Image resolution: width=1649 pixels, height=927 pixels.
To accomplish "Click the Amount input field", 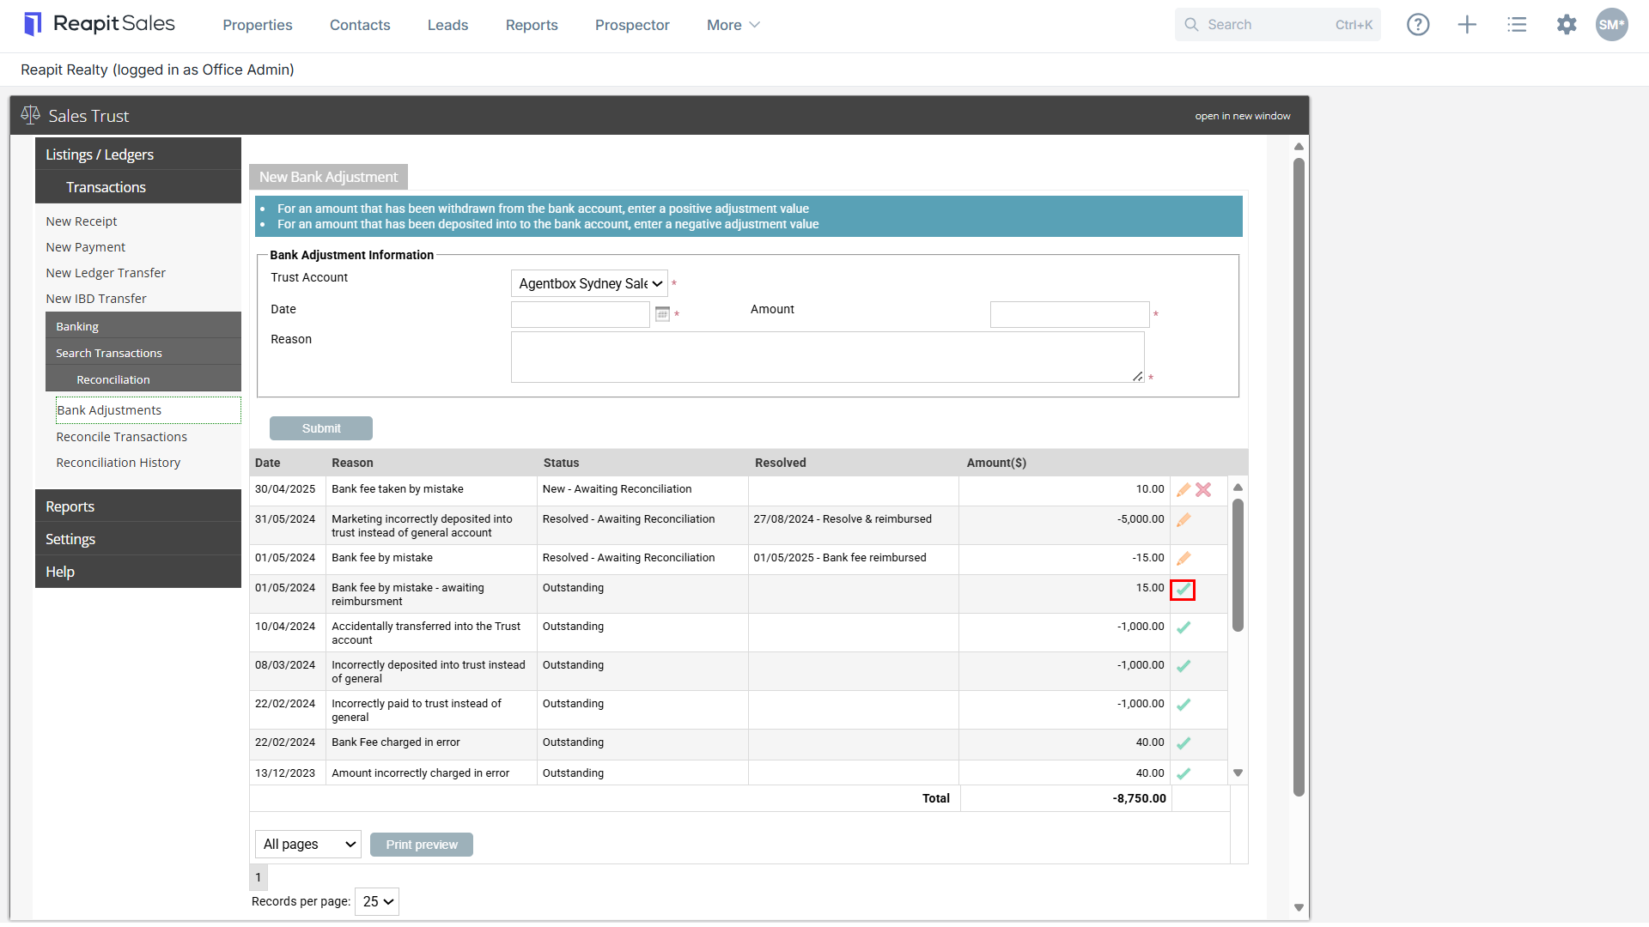I will click(1069, 314).
